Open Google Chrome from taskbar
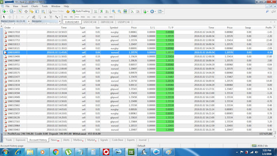The height and width of the screenshot is (156, 277). pos(56,152)
